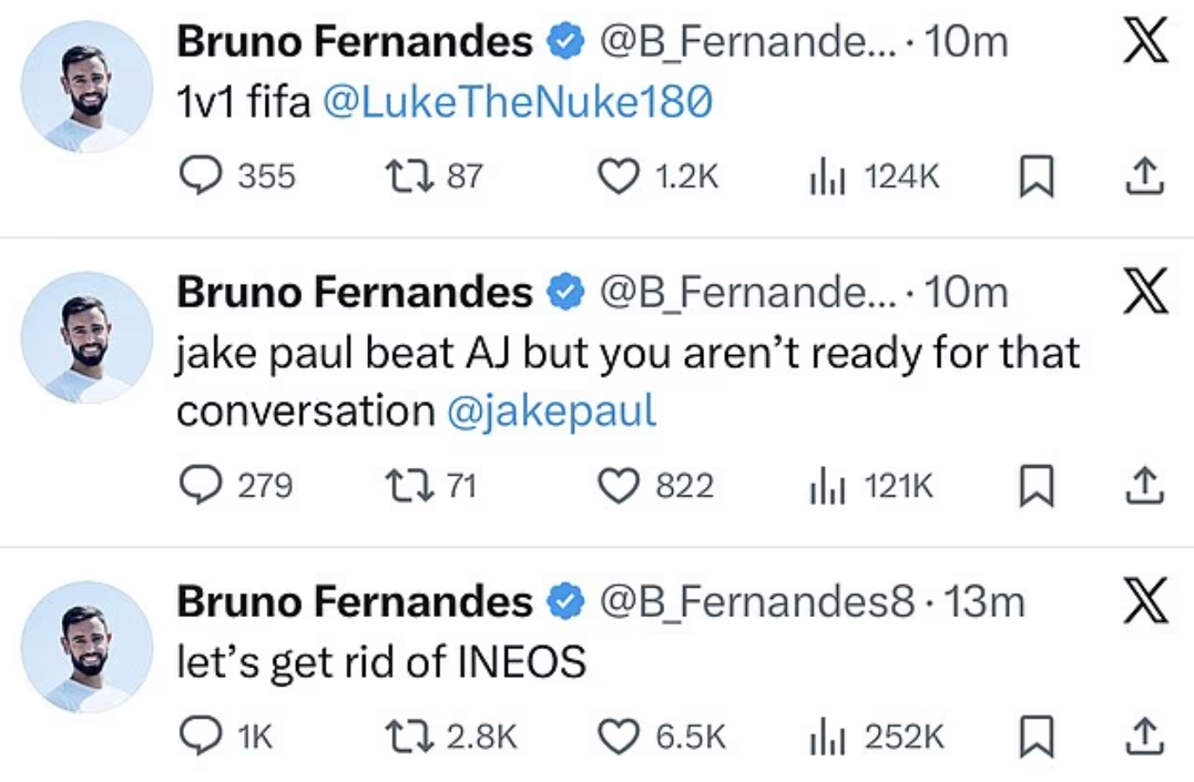Screen dimensions: 1194x782
Task: Reply to the "1v1 fifa" tweet
Action: coord(201,175)
